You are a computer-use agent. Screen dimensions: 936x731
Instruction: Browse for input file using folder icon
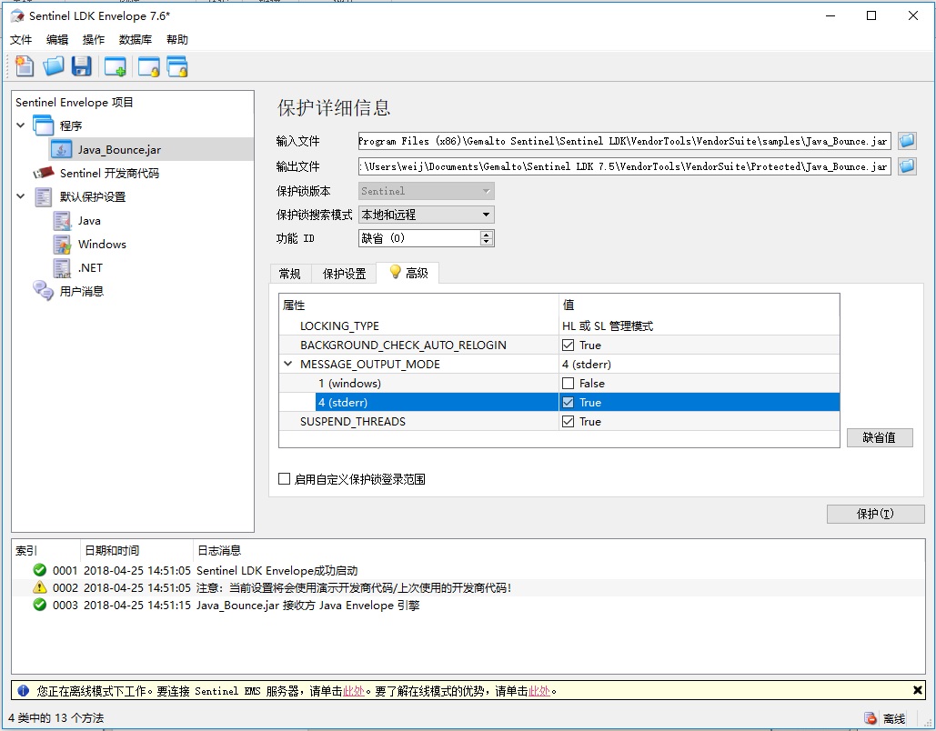pyautogui.click(x=907, y=141)
